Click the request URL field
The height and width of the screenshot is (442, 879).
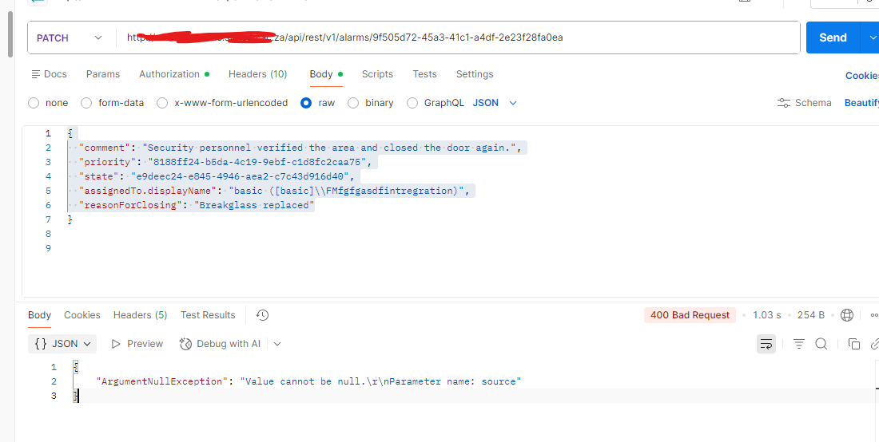[457, 38]
